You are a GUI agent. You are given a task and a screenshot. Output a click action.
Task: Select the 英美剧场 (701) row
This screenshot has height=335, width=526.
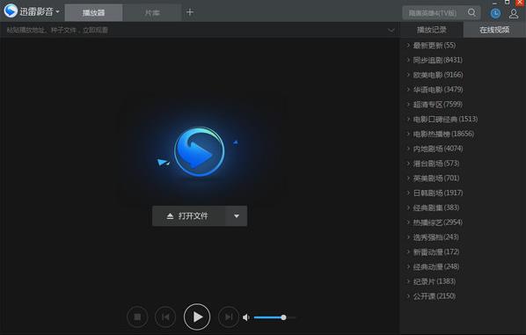click(x=463, y=178)
